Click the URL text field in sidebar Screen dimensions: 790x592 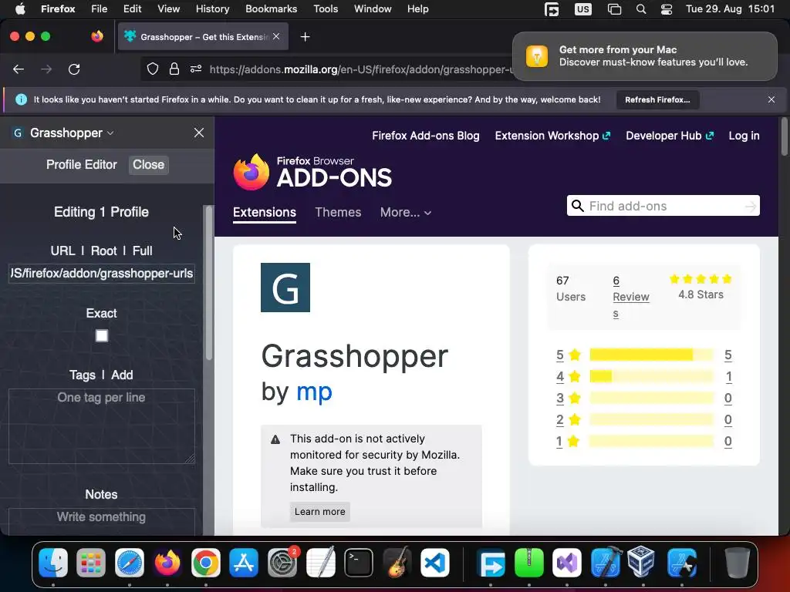point(102,274)
